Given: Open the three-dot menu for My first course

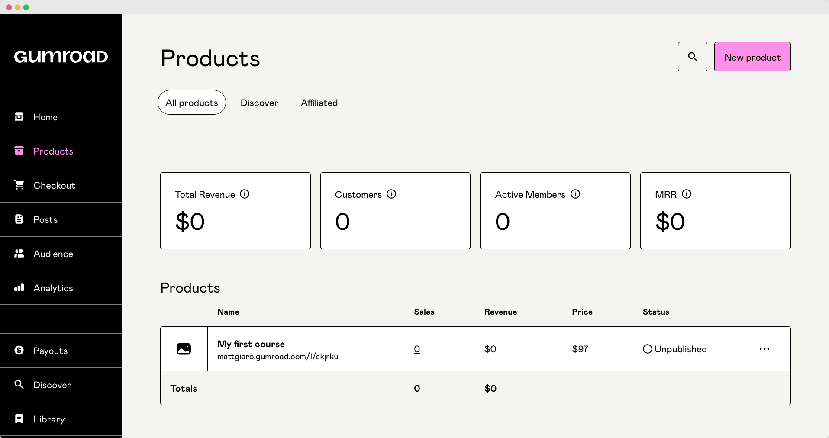Looking at the screenshot, I should (764, 349).
